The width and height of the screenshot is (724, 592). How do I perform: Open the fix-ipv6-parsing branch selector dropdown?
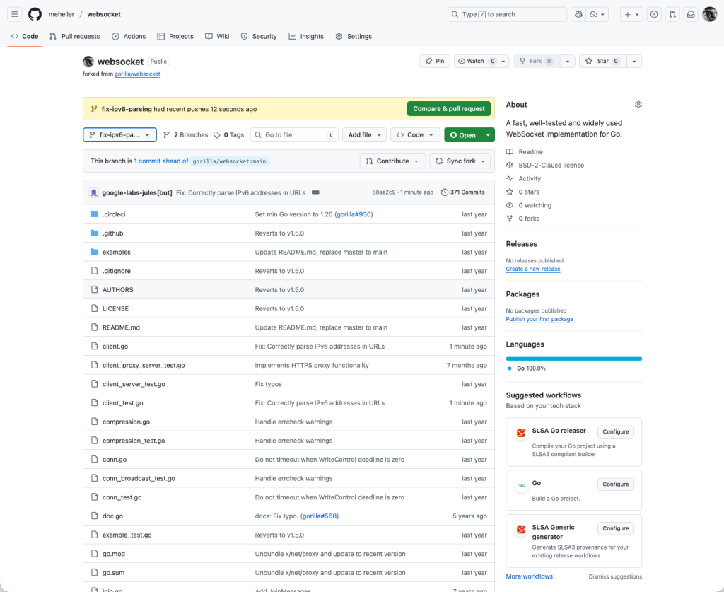coord(119,135)
